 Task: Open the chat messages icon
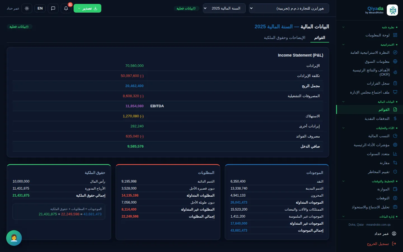(x=53, y=8)
